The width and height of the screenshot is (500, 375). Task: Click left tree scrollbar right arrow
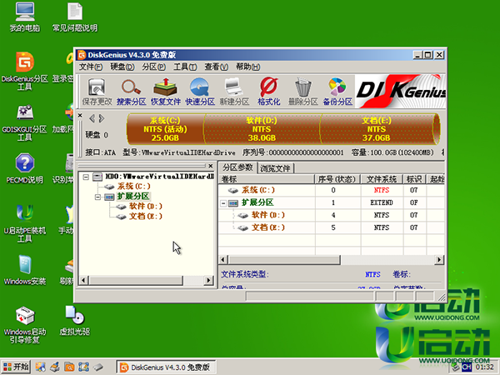(208, 281)
